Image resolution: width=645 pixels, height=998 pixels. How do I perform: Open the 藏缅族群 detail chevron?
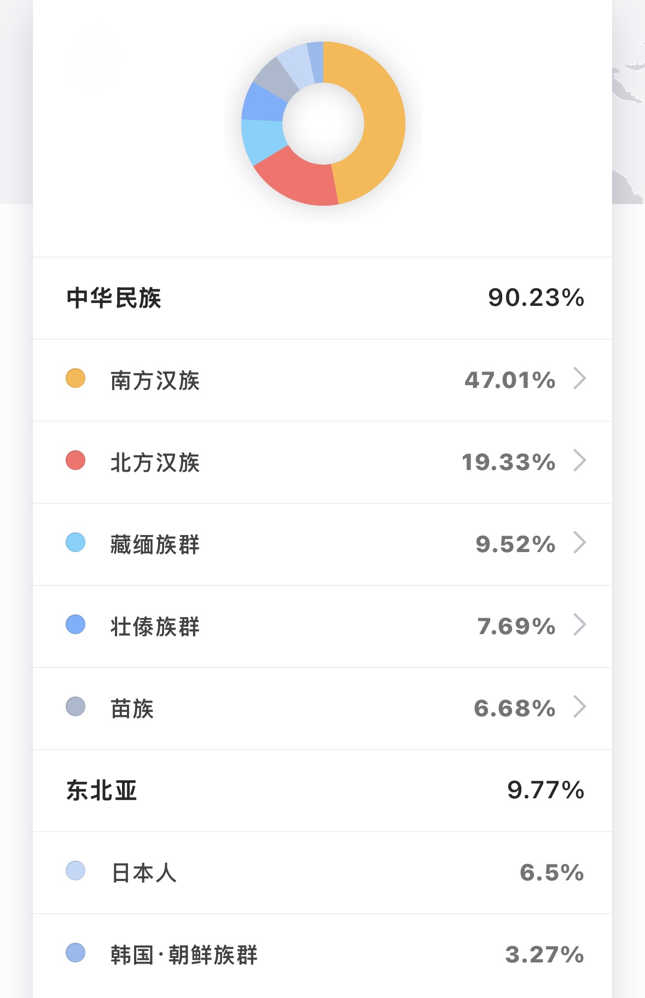pyautogui.click(x=579, y=543)
